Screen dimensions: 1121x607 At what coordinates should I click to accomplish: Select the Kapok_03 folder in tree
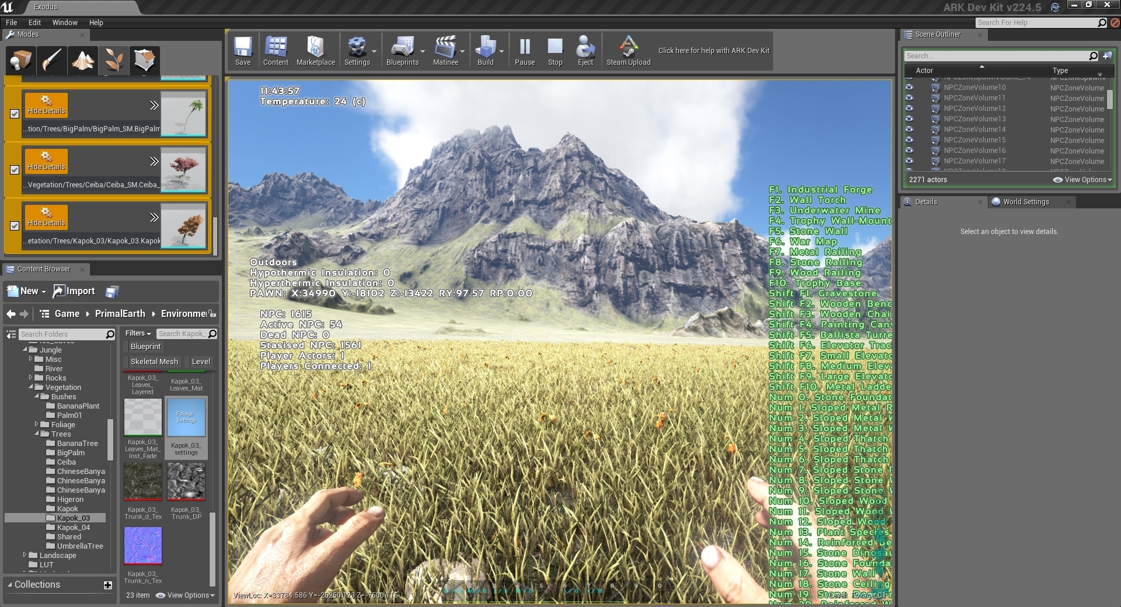[73, 518]
